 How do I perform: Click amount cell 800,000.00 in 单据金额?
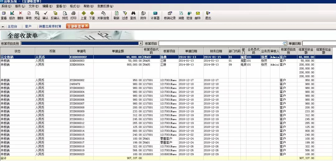tap(118, 70)
